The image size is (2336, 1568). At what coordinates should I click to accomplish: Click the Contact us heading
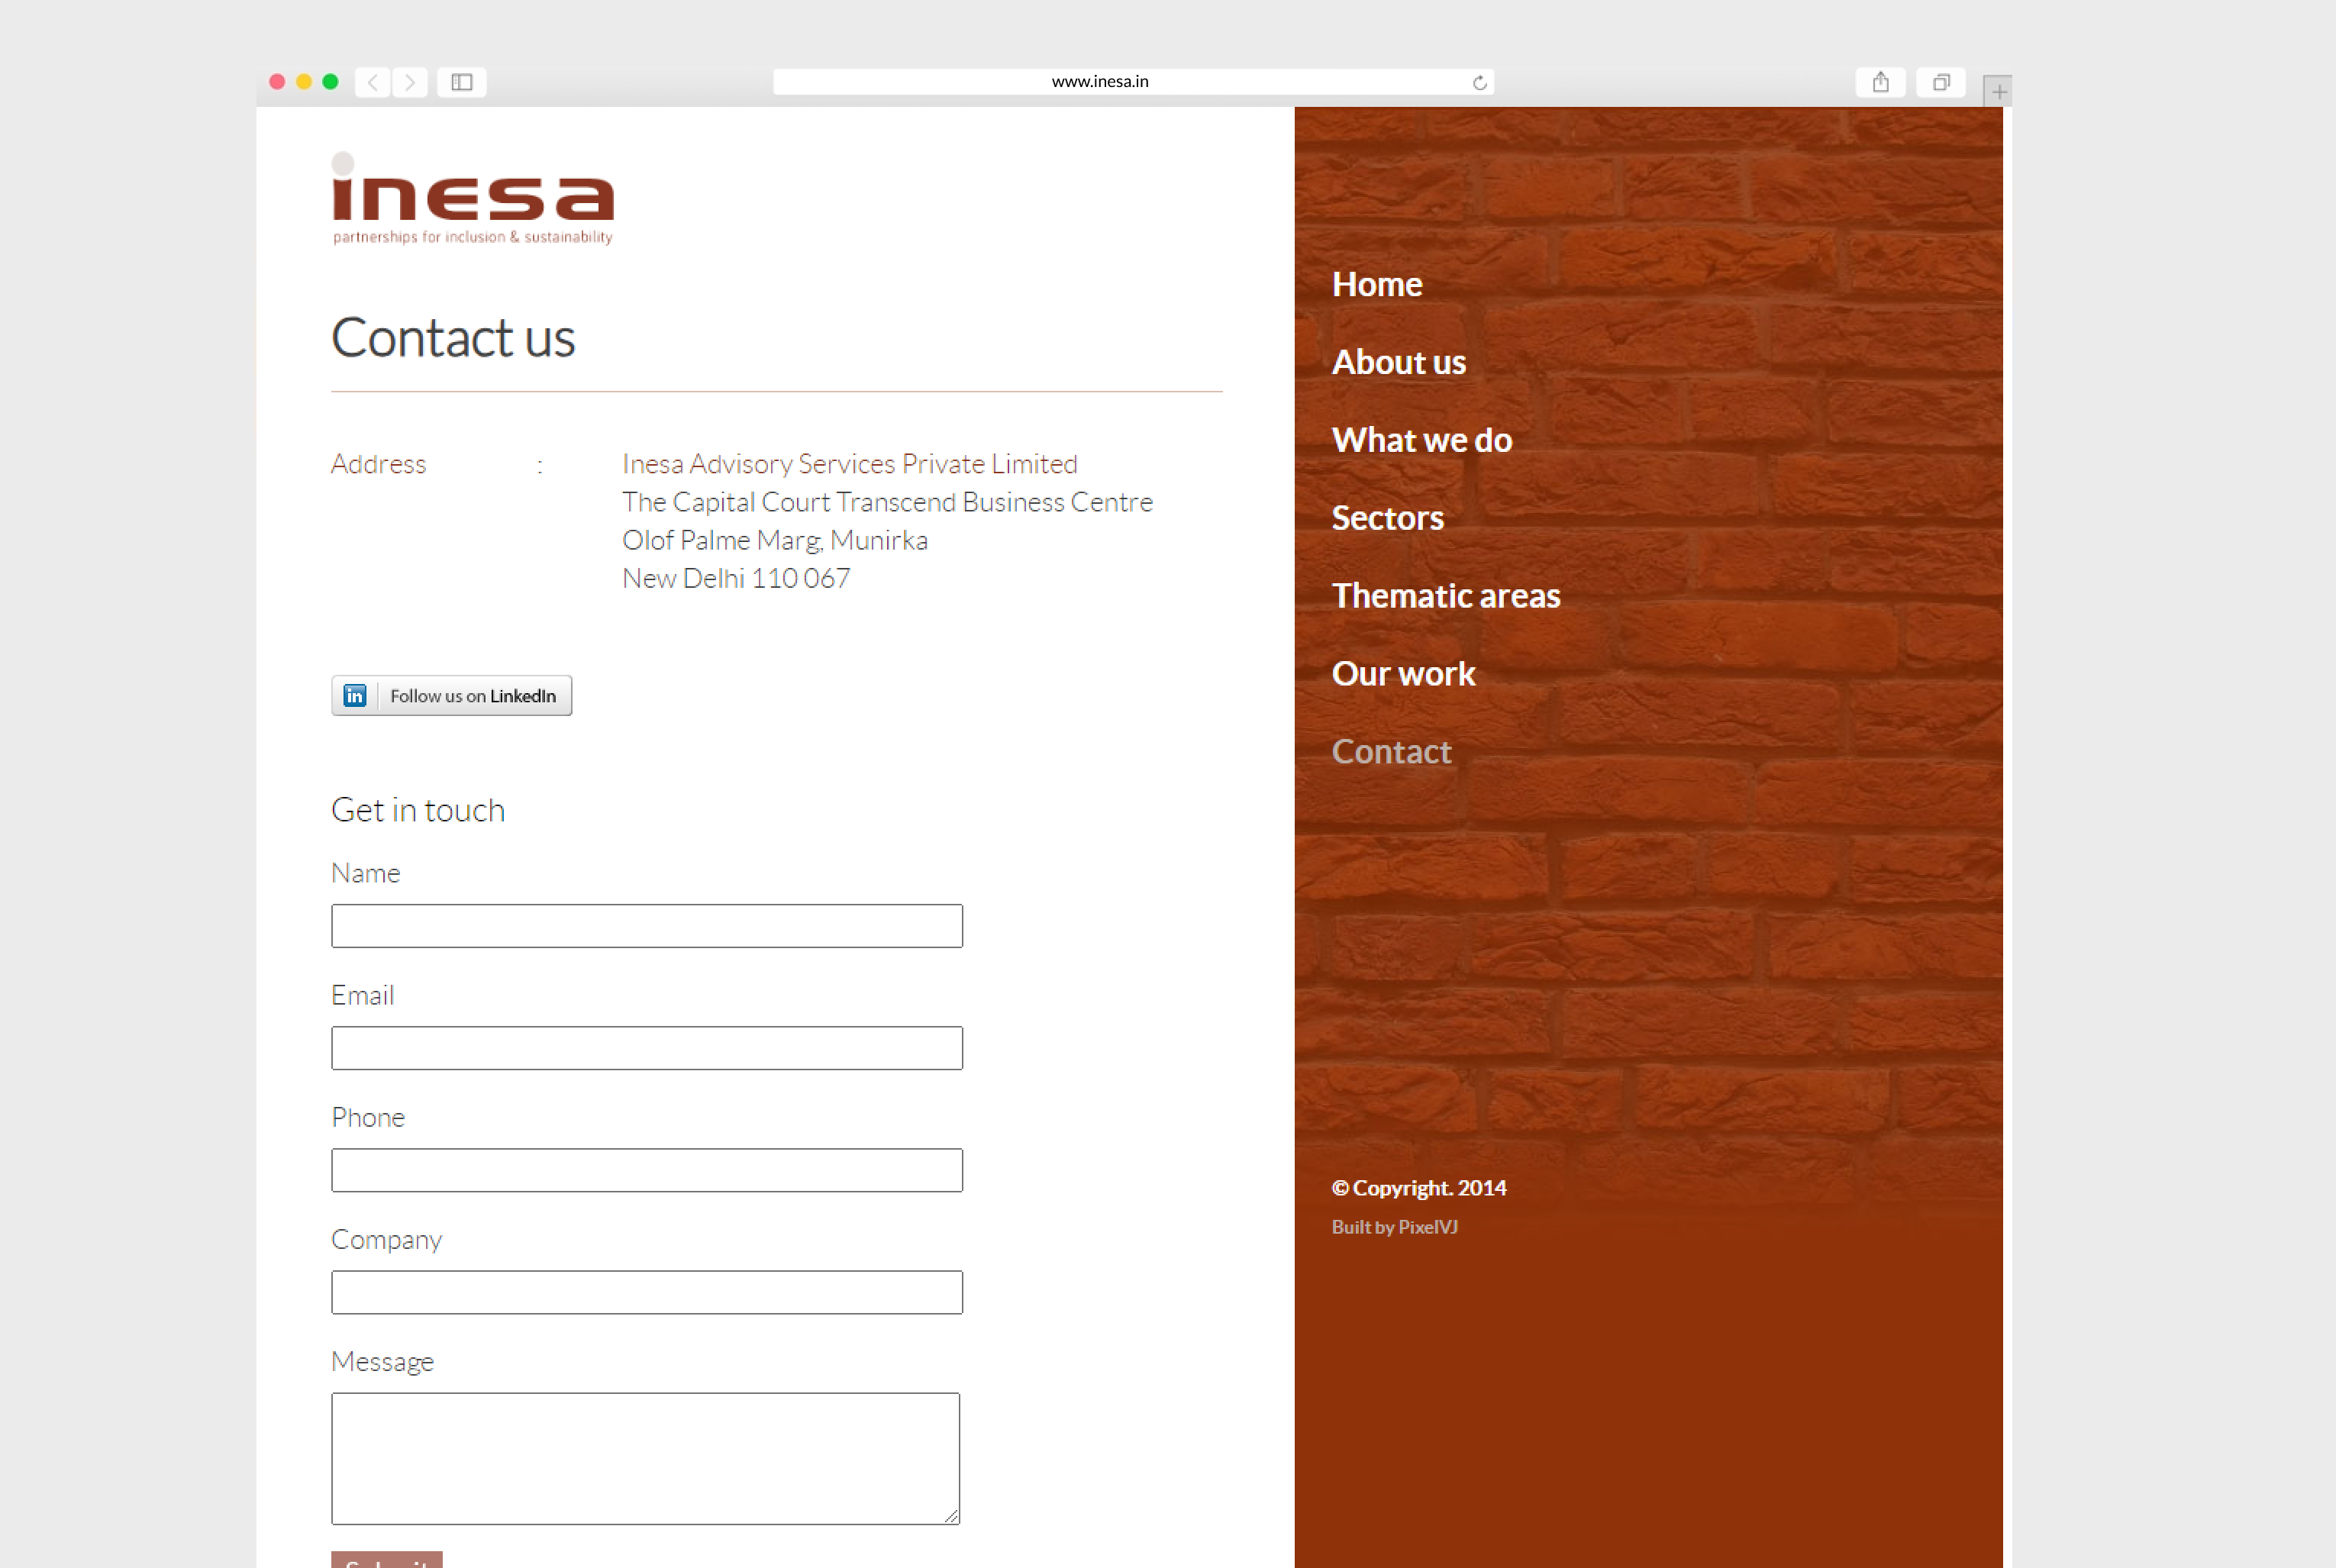click(x=453, y=337)
